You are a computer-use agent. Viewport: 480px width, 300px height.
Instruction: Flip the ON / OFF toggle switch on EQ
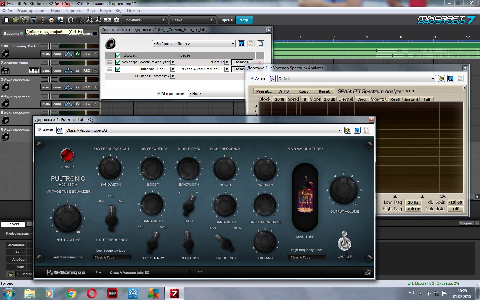344,241
